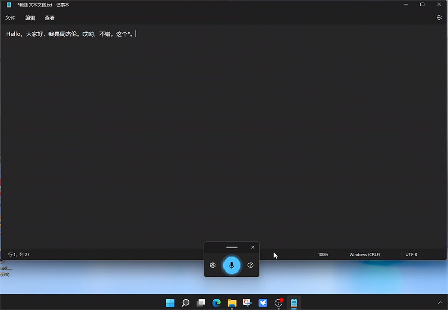Click inside the Notepad text area

[224, 130]
